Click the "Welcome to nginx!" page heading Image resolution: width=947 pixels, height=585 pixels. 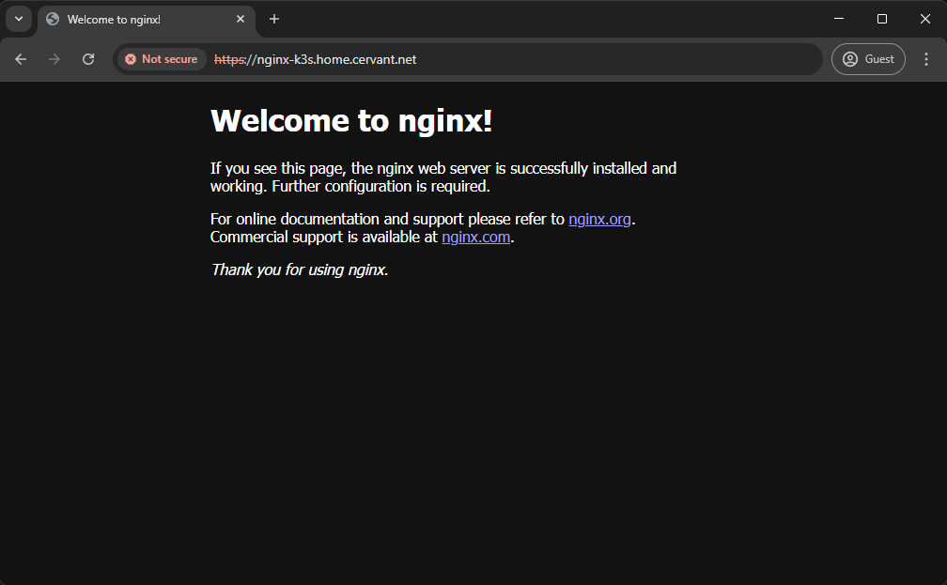pos(351,121)
